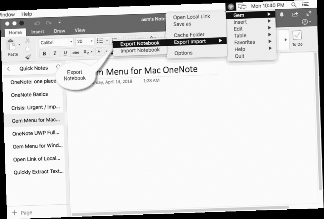The height and width of the screenshot is (219, 324).
Task: Choose Options in Gem submenu
Action: pos(184,53)
